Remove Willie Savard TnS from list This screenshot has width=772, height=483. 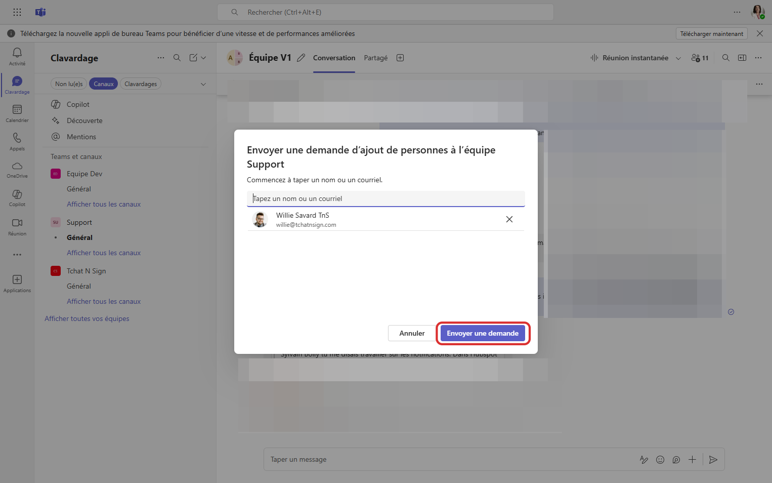pyautogui.click(x=509, y=219)
